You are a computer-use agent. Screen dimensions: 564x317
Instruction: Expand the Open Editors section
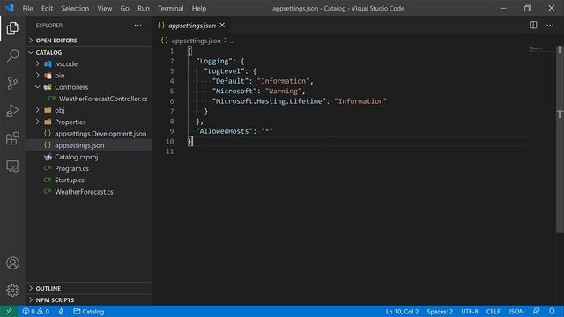pyautogui.click(x=88, y=41)
